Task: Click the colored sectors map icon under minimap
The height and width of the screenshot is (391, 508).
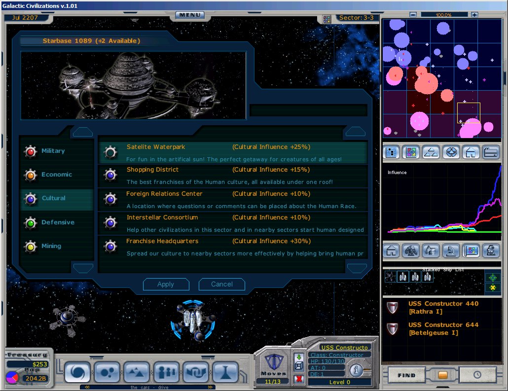Action: coord(411,152)
